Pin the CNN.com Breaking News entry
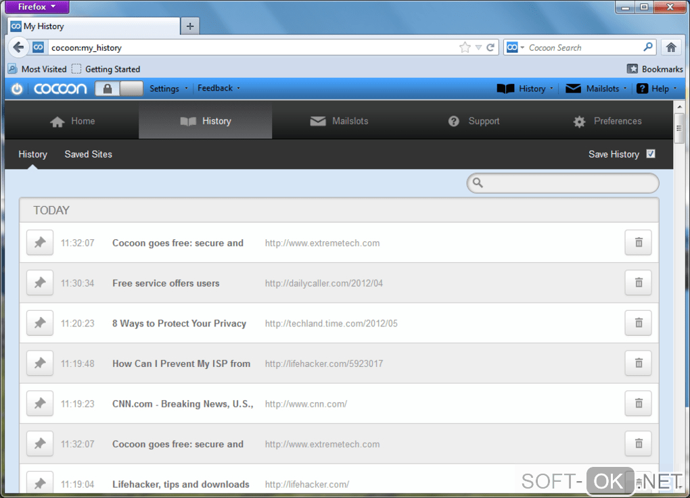Image resolution: width=690 pixels, height=498 pixels. click(40, 403)
